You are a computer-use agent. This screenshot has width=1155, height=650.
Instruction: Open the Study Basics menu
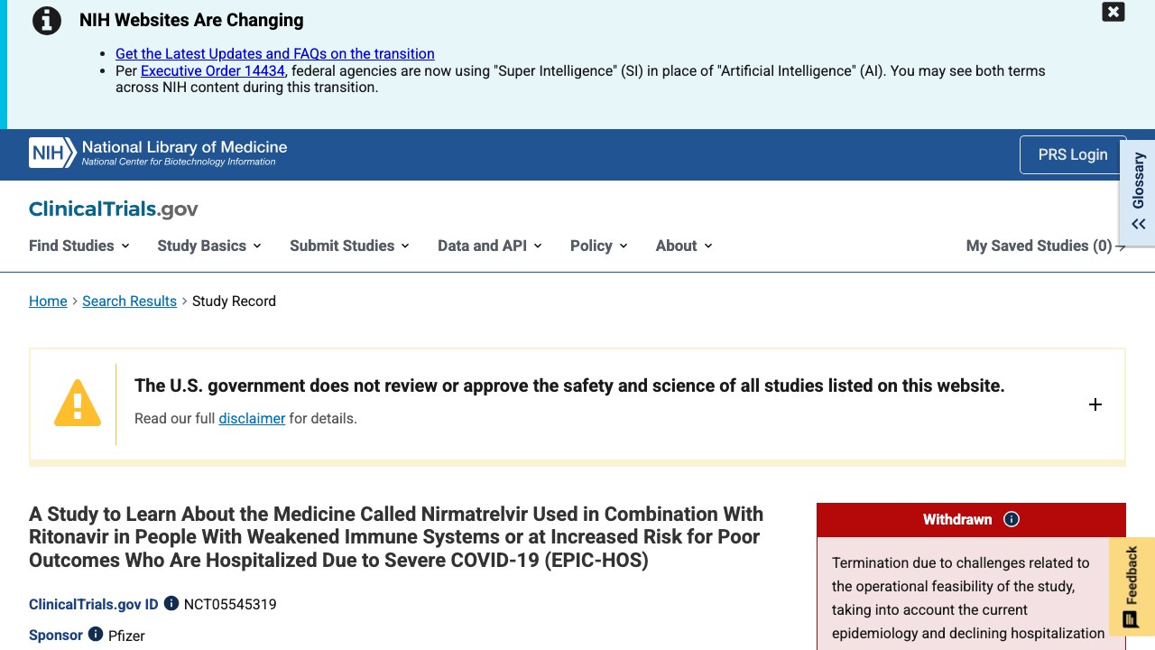209,246
